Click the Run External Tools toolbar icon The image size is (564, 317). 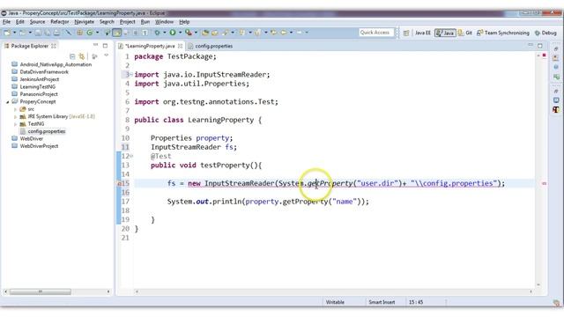(188, 33)
